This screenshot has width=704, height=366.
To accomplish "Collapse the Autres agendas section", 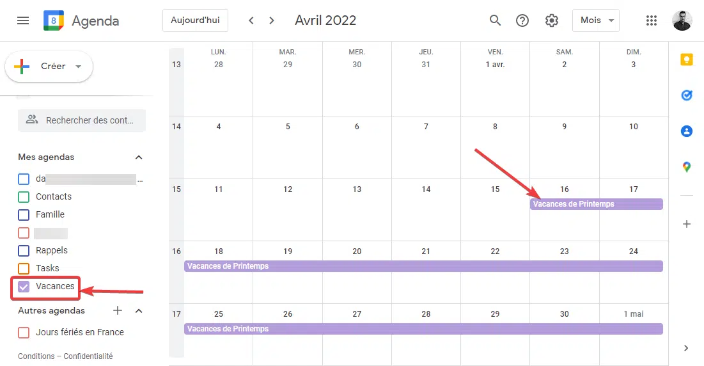I will point(139,311).
